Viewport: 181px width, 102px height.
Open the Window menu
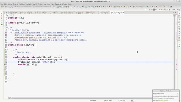point(65,4)
